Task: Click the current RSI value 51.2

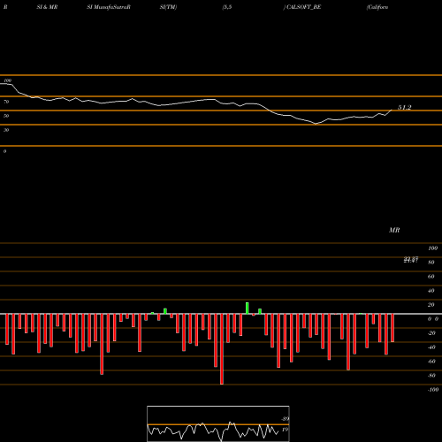Action: pos(404,108)
